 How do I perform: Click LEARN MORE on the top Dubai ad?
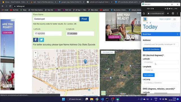point(114,37)
